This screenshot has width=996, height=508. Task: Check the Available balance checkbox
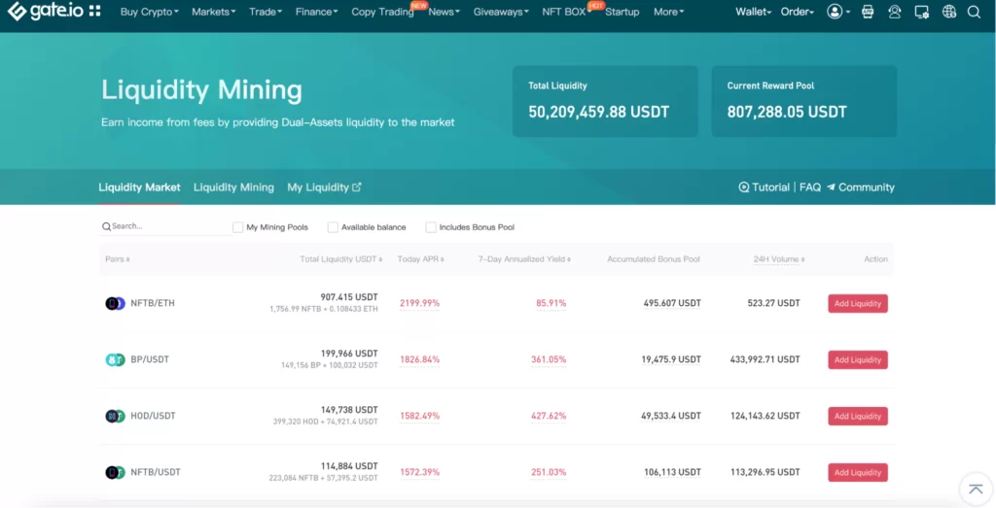coord(333,227)
